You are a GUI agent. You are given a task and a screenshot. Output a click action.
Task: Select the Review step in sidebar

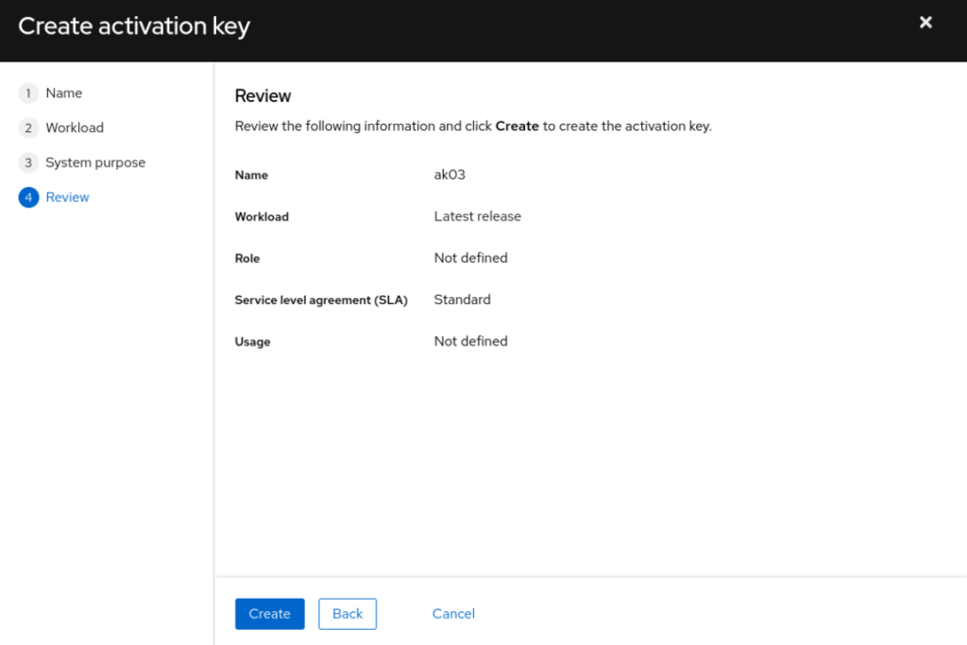67,198
